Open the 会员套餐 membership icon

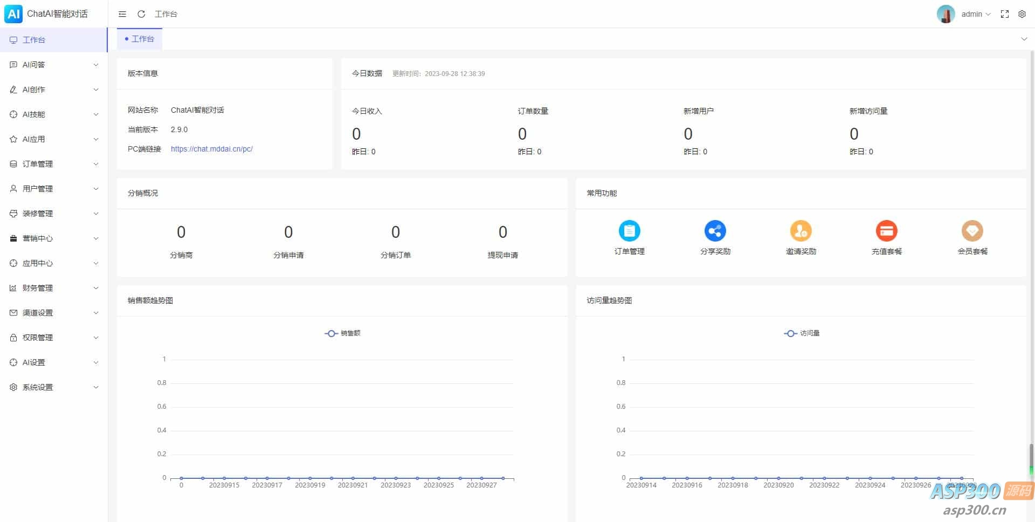click(x=972, y=231)
